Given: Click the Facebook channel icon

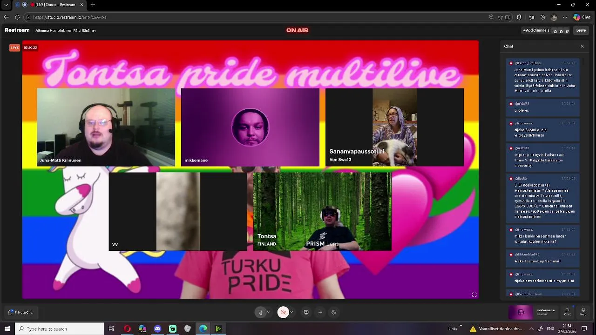Looking at the screenshot, I should pos(561,31).
